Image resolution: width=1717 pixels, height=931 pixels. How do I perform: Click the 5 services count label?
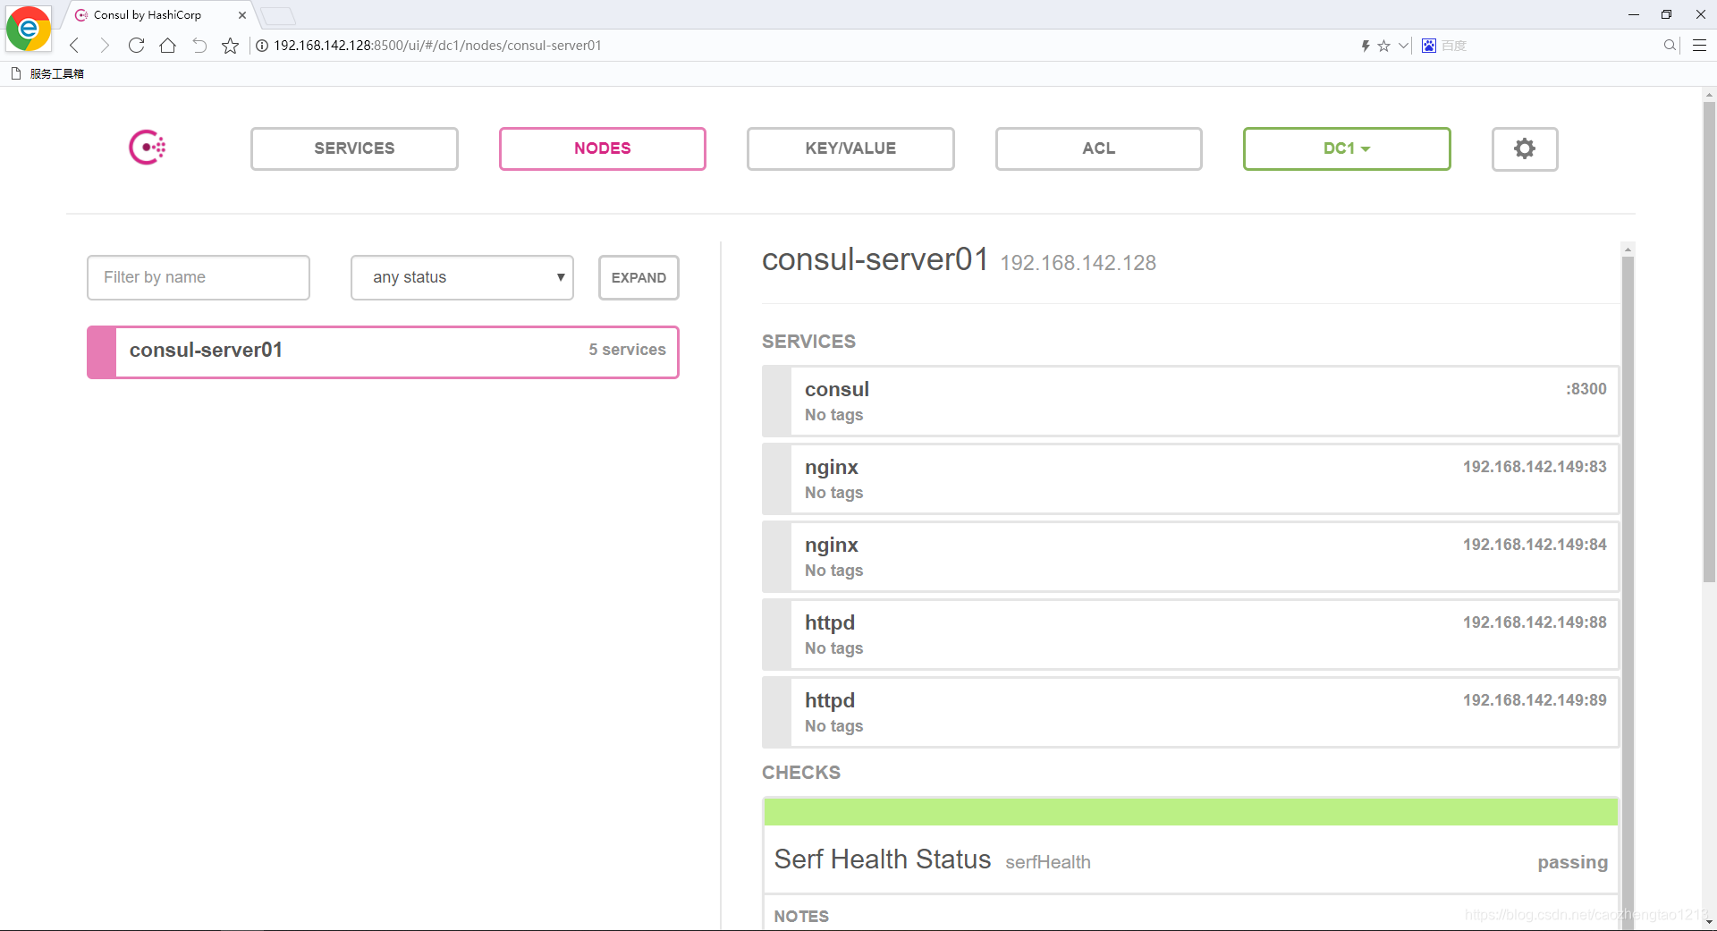tap(627, 350)
